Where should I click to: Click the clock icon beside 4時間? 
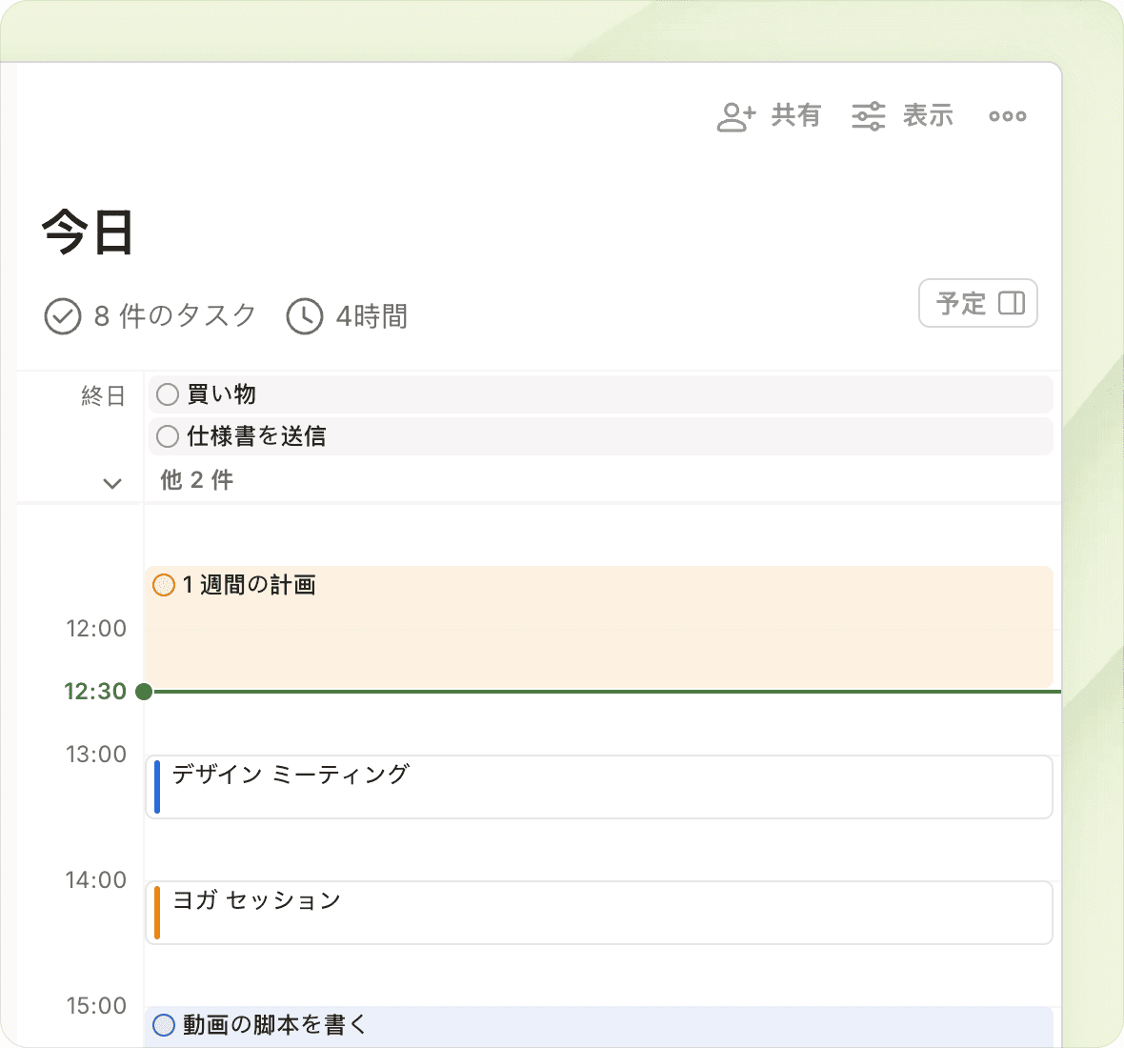[x=305, y=316]
